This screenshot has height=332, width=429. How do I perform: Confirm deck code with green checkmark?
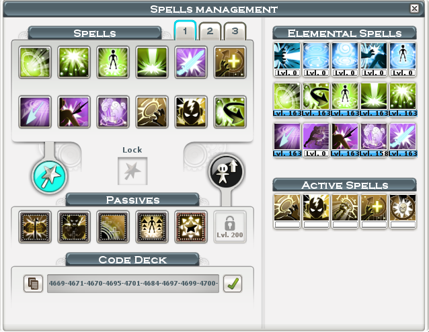(x=233, y=284)
